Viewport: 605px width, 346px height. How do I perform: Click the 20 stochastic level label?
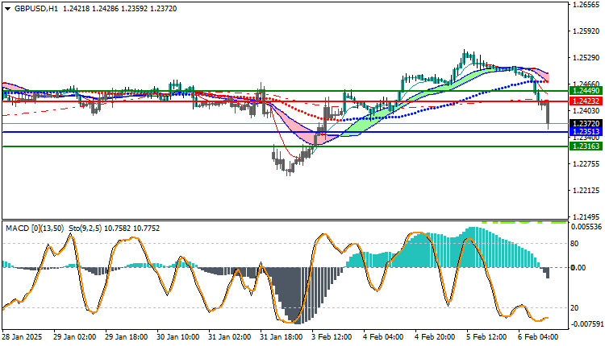[x=574, y=308]
